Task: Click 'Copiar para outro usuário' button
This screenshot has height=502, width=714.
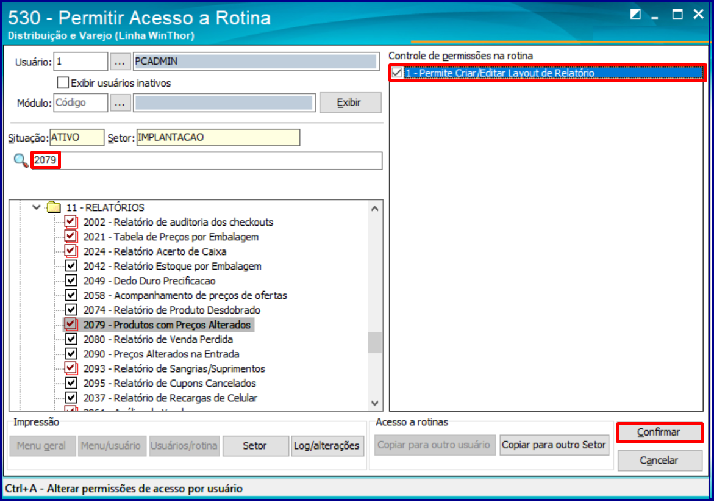Action: click(x=434, y=445)
